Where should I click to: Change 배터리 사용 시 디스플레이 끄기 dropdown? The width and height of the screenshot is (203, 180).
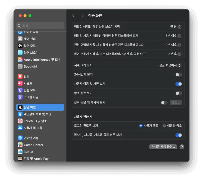(x=173, y=36)
